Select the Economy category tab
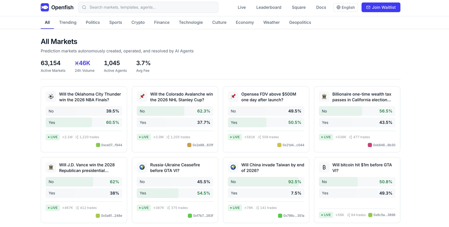 (x=245, y=22)
